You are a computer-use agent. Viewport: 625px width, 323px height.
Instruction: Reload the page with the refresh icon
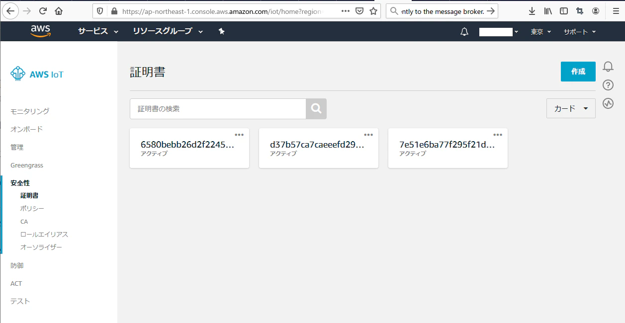pyautogui.click(x=43, y=10)
